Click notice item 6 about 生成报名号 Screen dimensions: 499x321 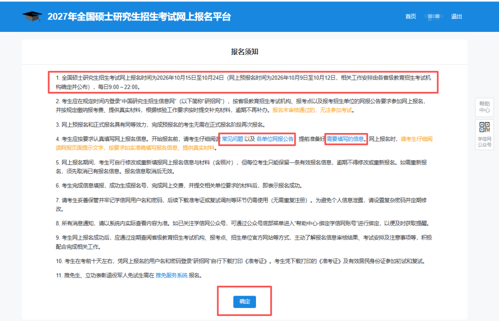point(179,186)
